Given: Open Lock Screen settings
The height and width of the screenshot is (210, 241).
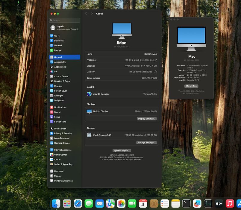Looking at the screenshot, I should click(x=65, y=129).
